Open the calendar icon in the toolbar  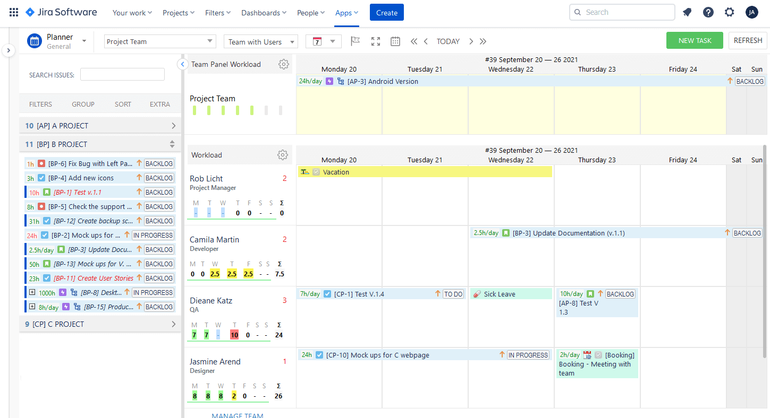click(395, 41)
